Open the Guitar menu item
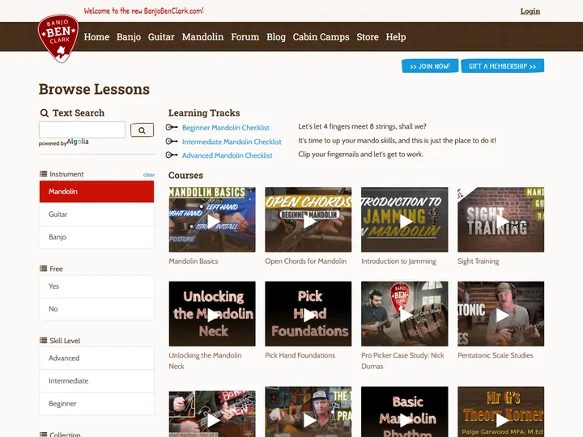 tap(161, 36)
